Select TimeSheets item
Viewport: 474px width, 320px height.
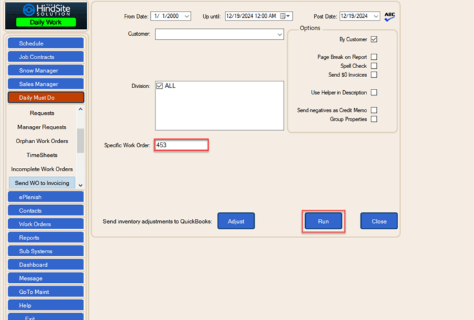pyautogui.click(x=42, y=155)
